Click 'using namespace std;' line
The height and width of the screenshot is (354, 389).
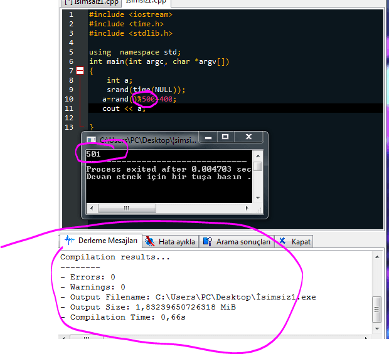tap(135, 52)
